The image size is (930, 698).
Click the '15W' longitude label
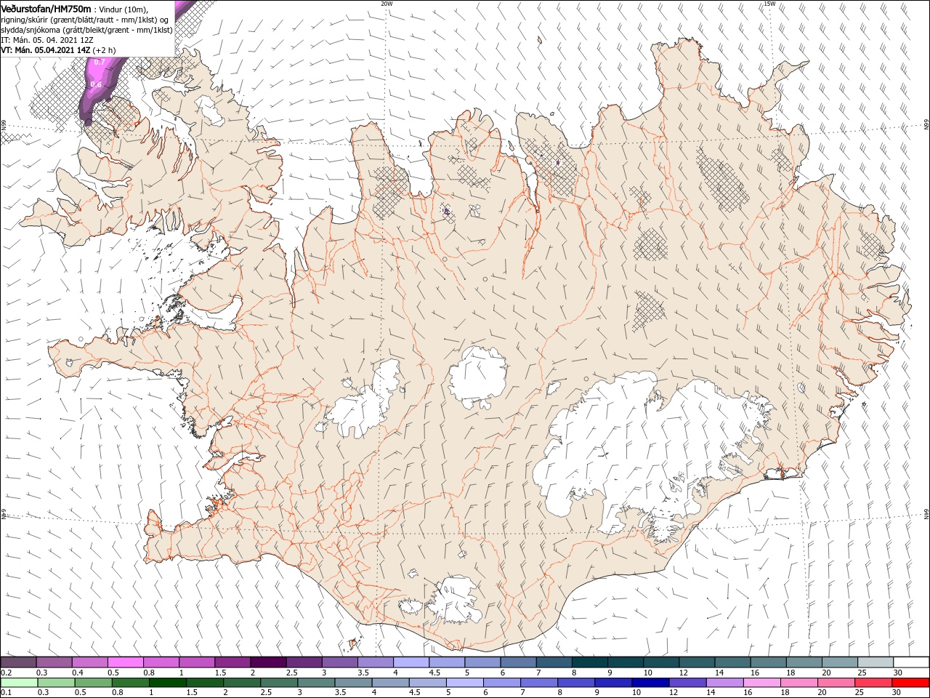769,4
